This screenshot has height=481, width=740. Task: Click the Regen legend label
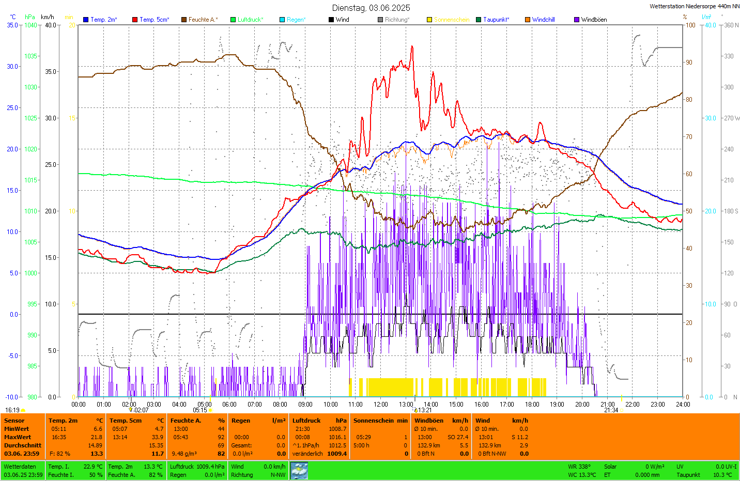click(296, 20)
